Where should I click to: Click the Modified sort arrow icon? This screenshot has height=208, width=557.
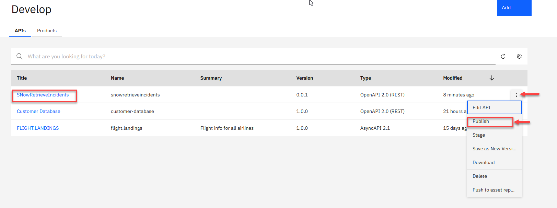[491, 78]
